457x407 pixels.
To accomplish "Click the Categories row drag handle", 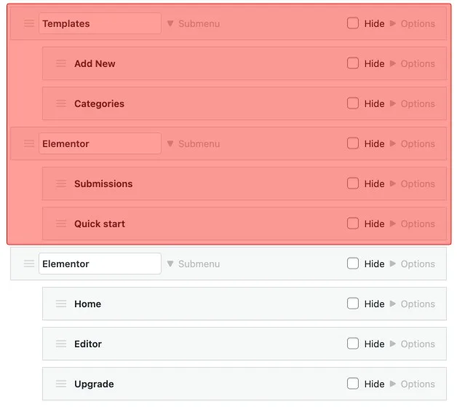I will point(61,103).
